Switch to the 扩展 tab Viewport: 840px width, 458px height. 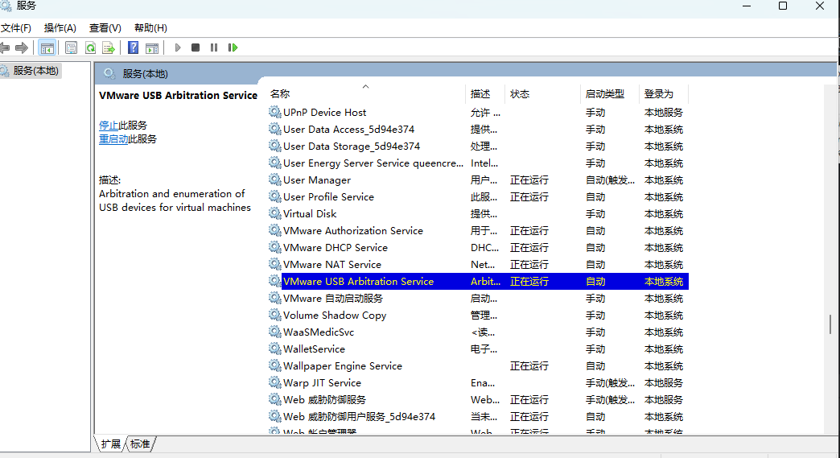(x=110, y=444)
